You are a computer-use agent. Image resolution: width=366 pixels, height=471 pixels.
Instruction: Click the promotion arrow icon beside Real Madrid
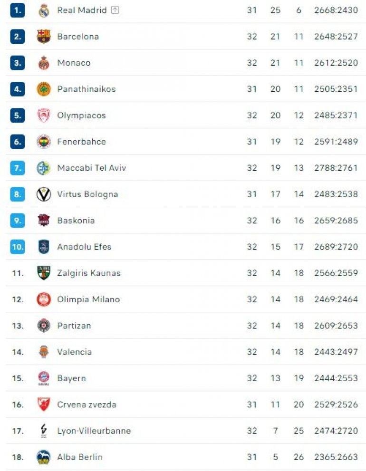[115, 10]
